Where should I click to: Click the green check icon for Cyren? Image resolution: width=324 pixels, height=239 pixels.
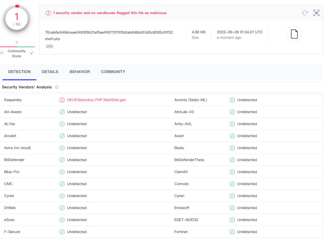pyautogui.click(x=232, y=196)
